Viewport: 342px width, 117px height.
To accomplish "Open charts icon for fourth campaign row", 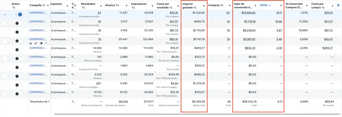I will [x=30, y=43].
